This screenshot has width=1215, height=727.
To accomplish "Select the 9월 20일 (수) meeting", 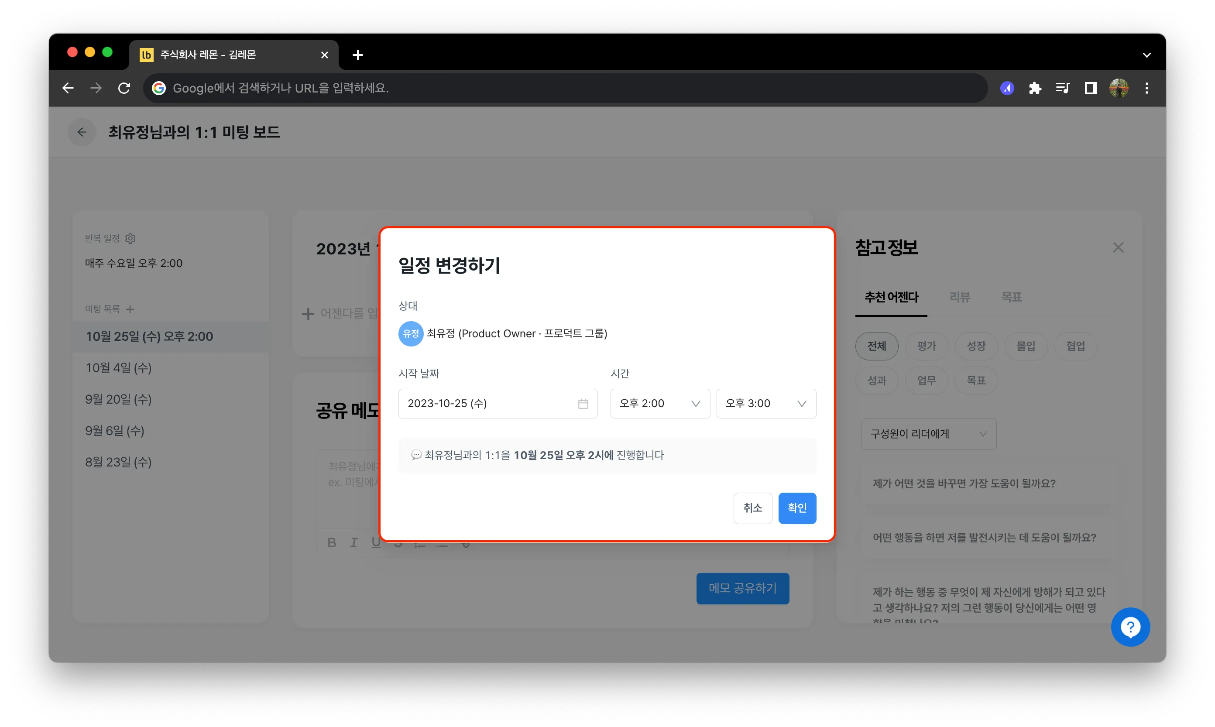I will 171,399.
